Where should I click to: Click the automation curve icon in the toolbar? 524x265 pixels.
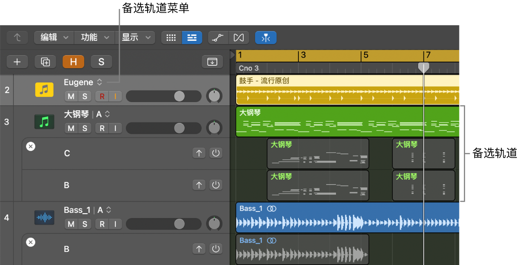218,38
